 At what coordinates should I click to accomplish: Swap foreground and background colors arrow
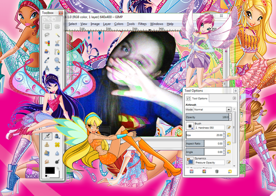coord(57,168)
